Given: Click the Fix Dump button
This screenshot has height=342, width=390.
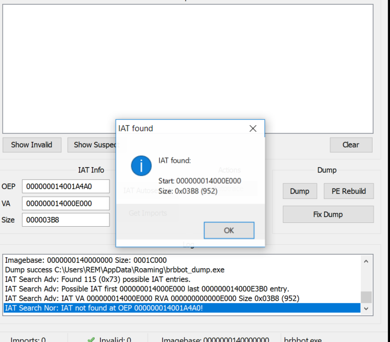Looking at the screenshot, I should [328, 214].
